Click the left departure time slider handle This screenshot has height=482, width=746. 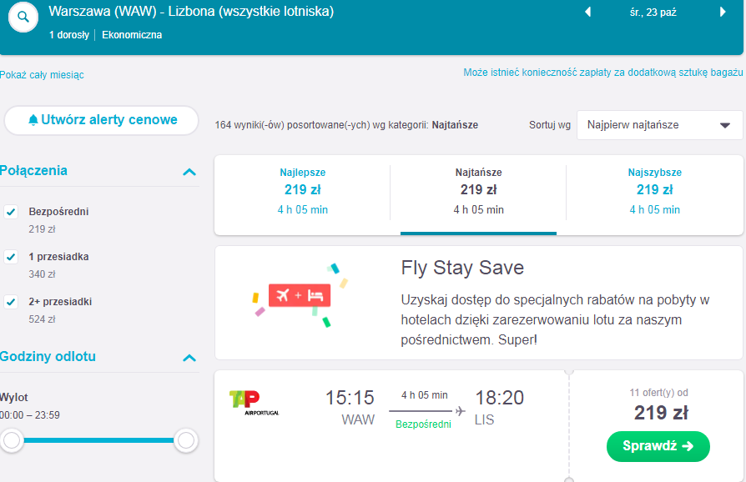pos(12,440)
